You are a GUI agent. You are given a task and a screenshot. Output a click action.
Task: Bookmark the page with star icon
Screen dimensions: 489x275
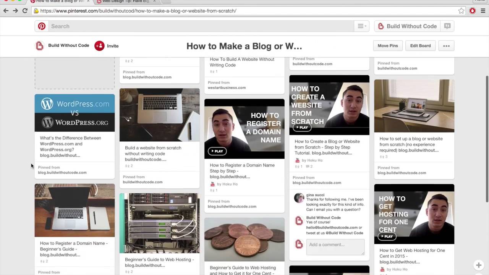(x=461, y=11)
